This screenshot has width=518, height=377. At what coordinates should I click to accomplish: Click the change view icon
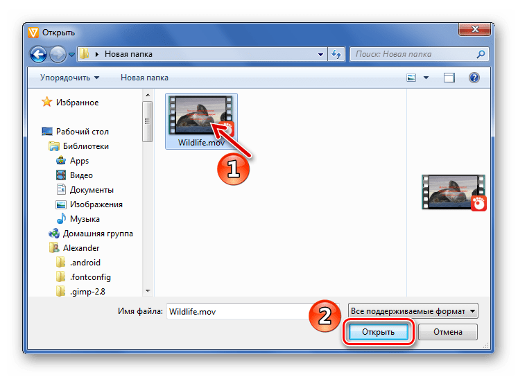(411, 78)
